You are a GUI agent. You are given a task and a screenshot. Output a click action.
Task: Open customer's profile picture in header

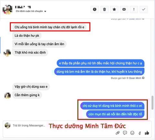click(x=7, y=9)
